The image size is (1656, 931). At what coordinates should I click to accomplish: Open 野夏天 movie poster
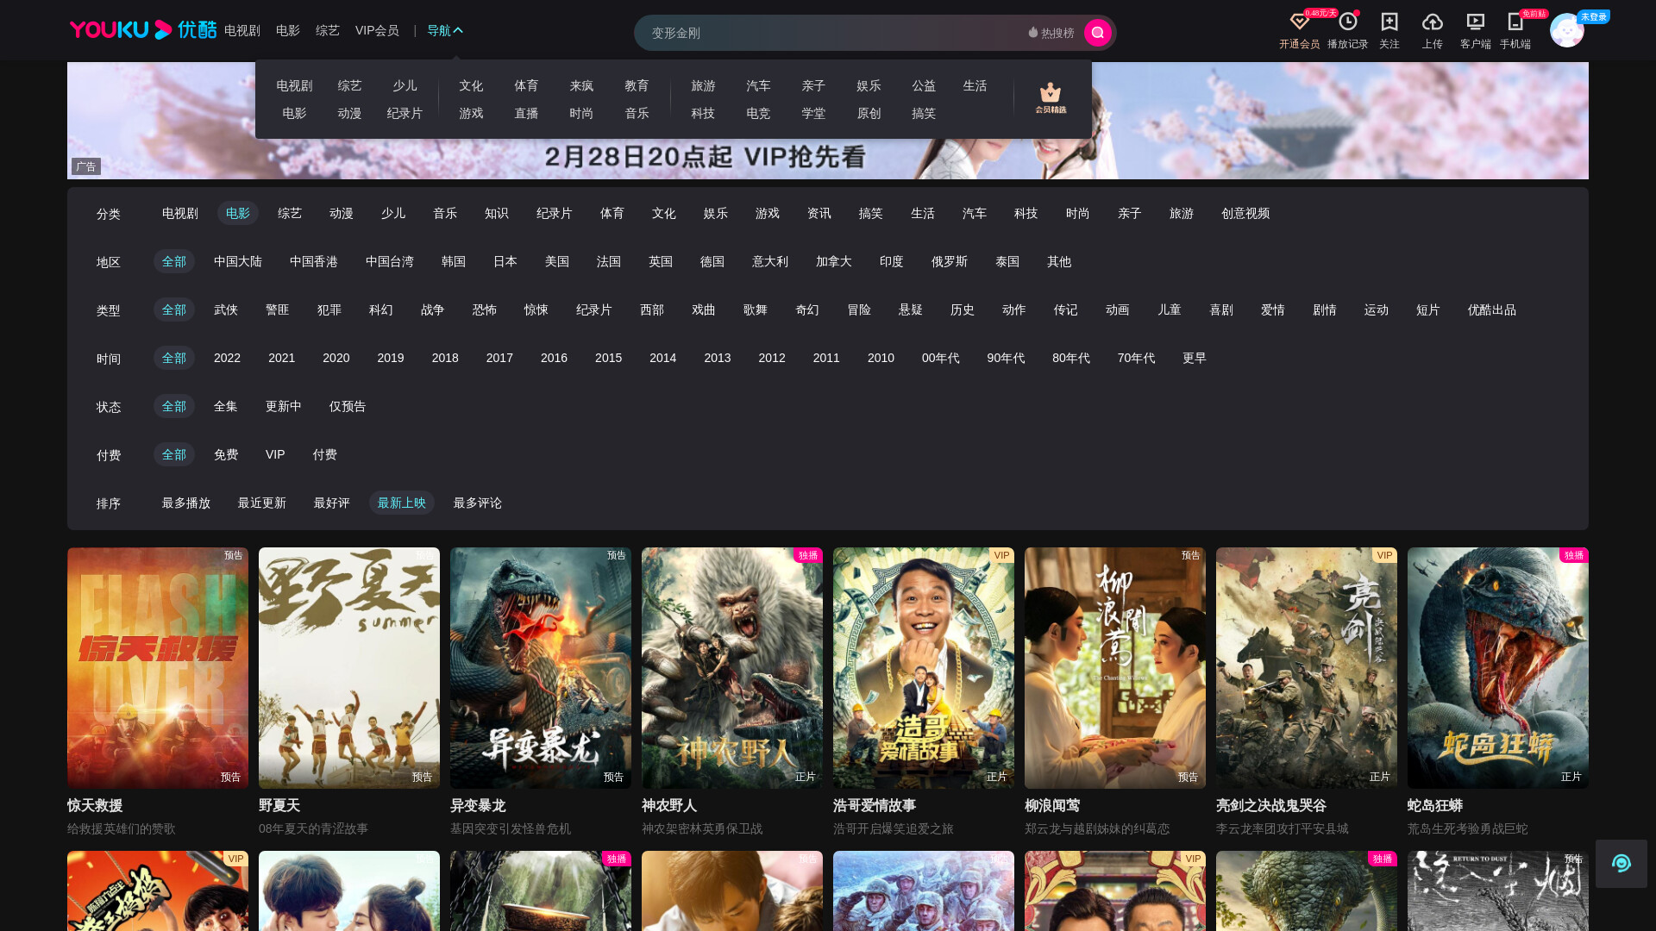point(349,668)
